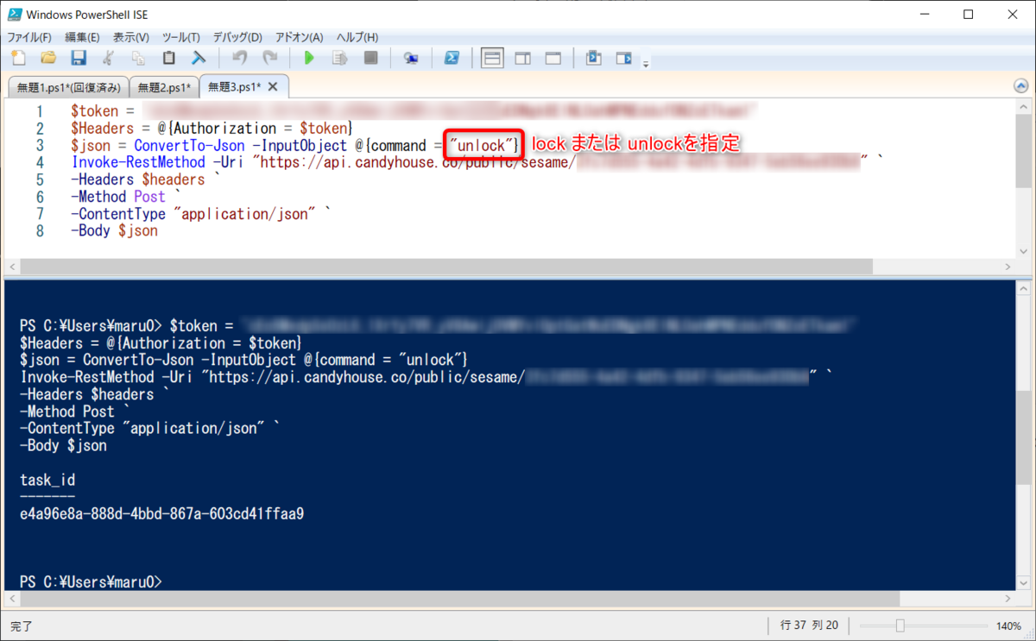Switch to the 無題1.ps1 (回復済み) tab
Image resolution: width=1036 pixels, height=641 pixels.
[x=68, y=87]
